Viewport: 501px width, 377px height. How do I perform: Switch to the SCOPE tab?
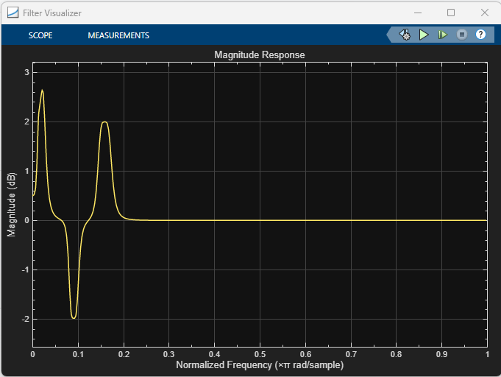coord(40,35)
